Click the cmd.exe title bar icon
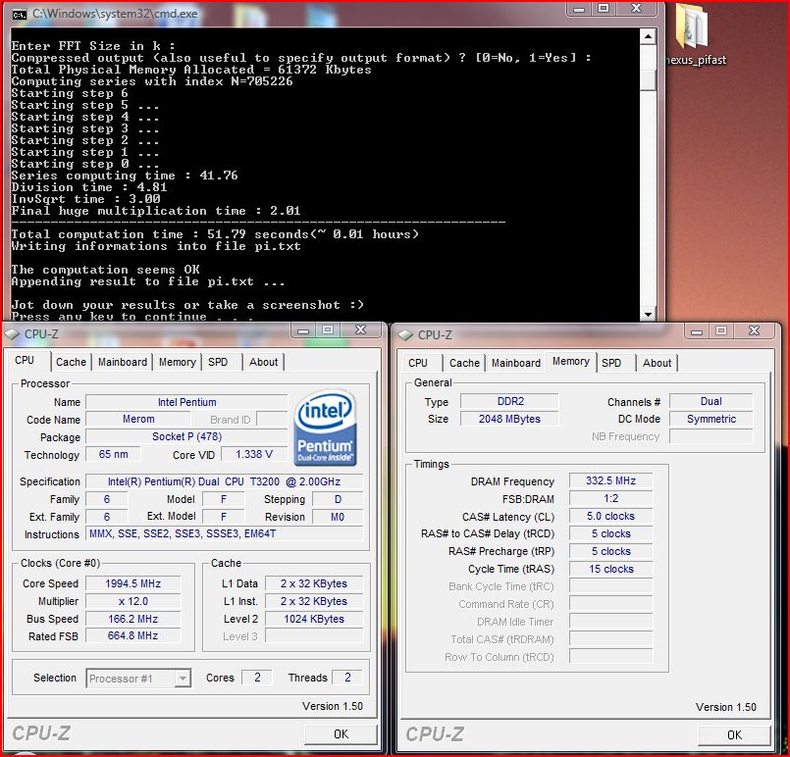 tap(20, 14)
